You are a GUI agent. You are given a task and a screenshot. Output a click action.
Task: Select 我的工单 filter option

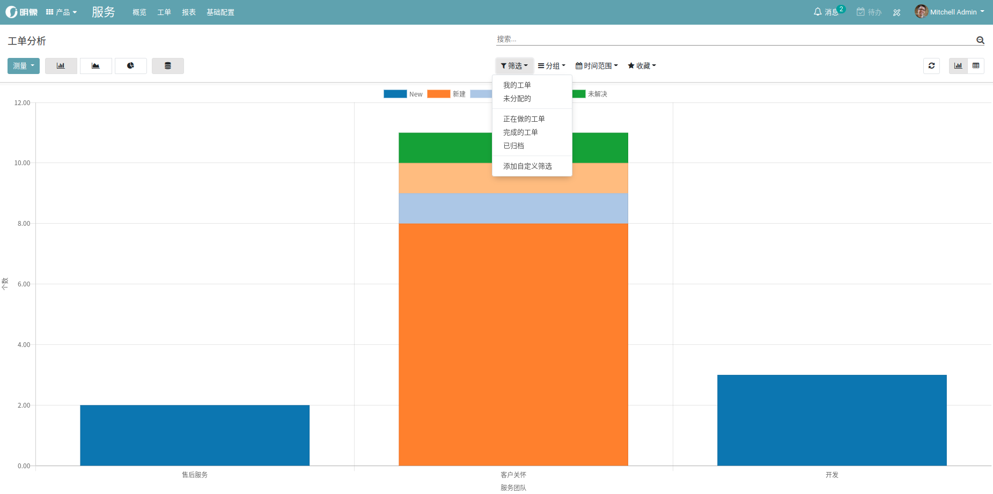(x=517, y=85)
